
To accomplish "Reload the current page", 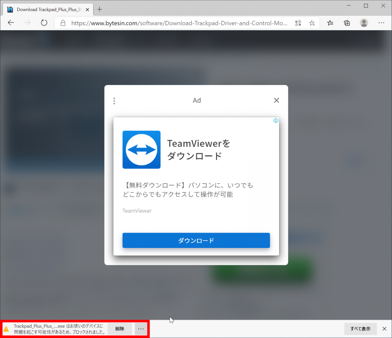I will click(x=44, y=23).
